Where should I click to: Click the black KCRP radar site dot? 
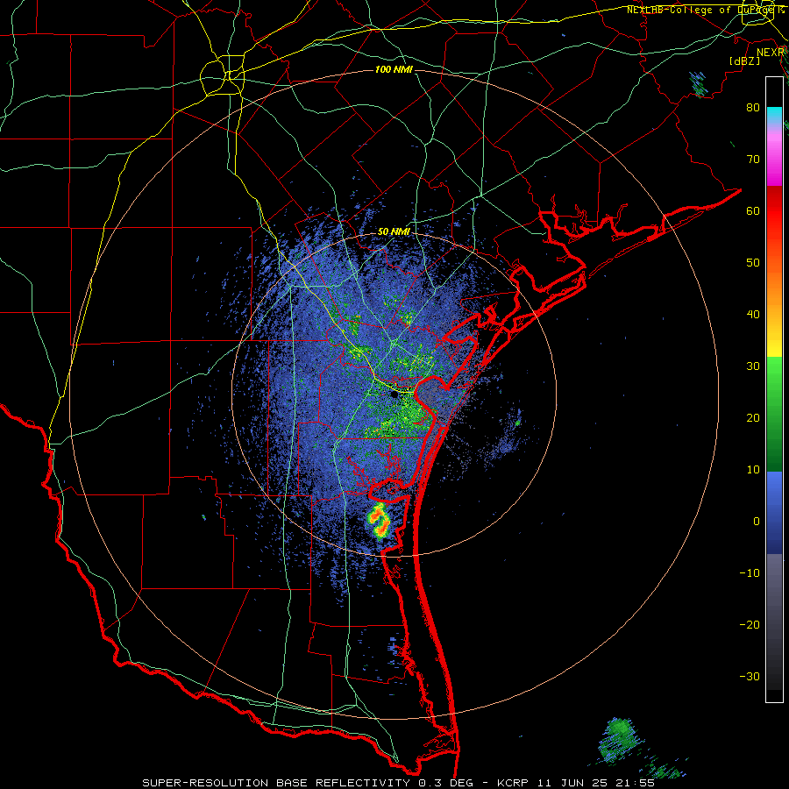394,395
